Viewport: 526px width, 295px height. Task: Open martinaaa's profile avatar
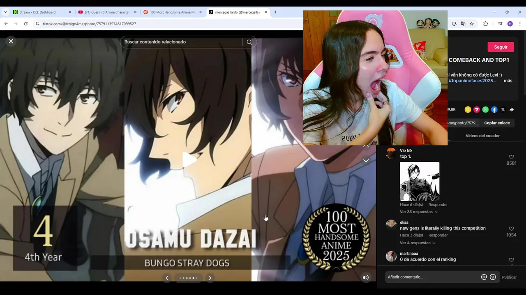391,256
